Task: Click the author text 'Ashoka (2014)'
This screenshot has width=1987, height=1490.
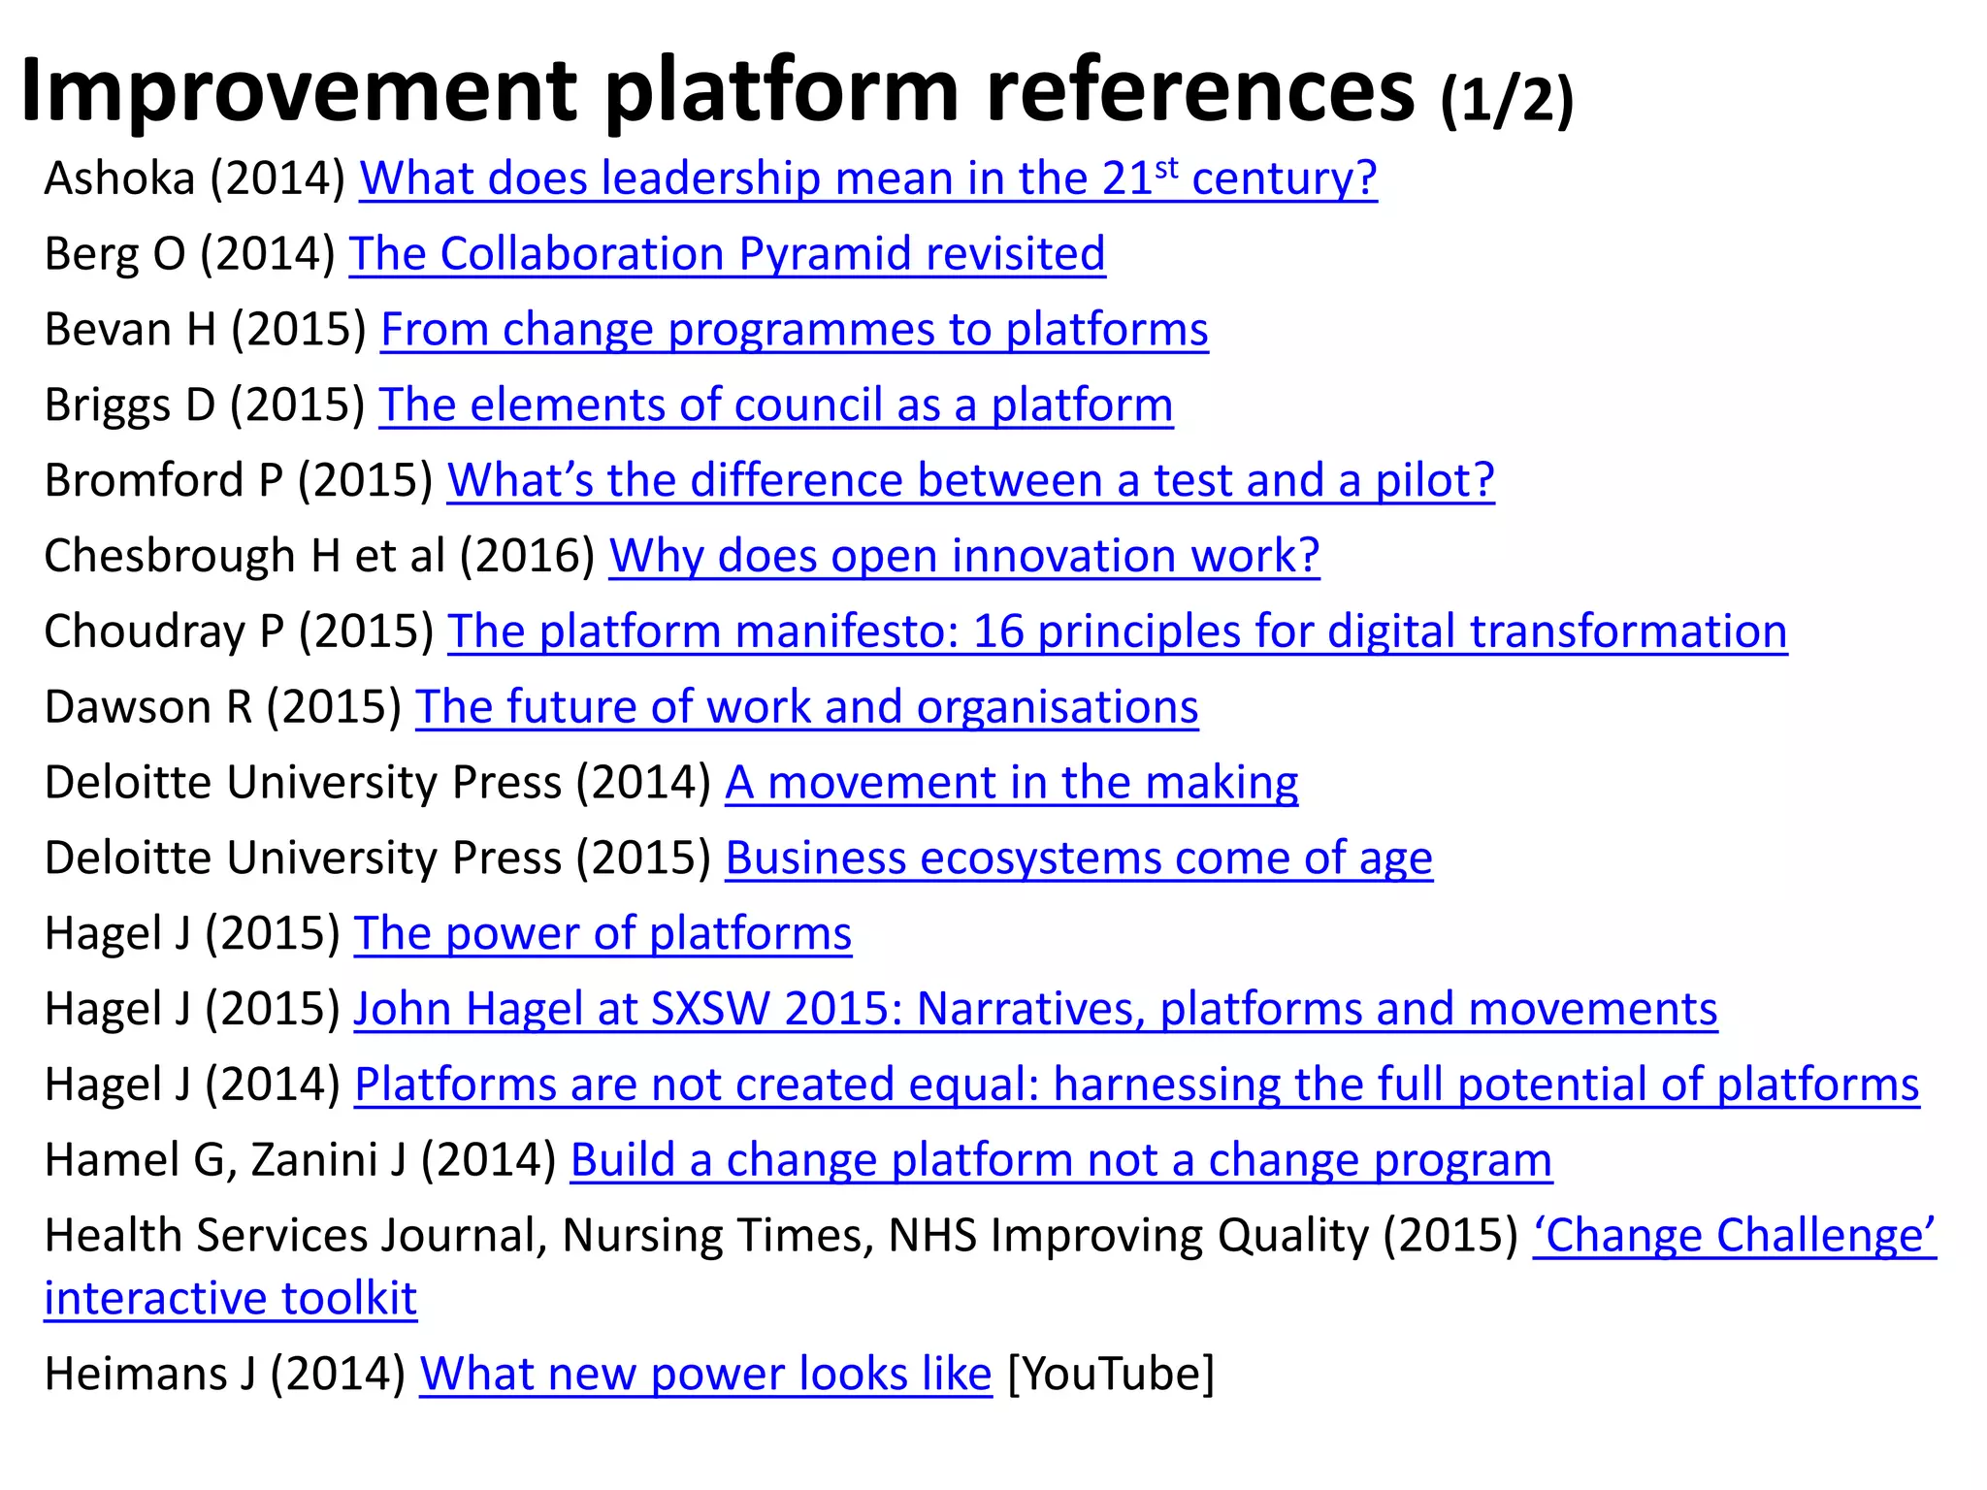Action: (195, 178)
